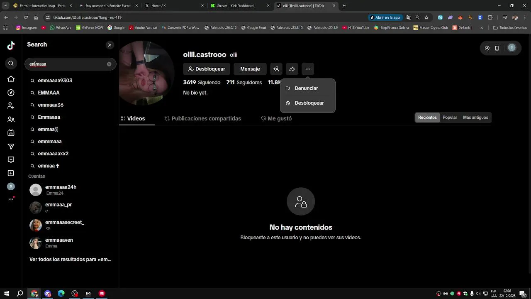Open the Chrome extensions puzzle icon
The image size is (531, 299).
click(x=490, y=17)
